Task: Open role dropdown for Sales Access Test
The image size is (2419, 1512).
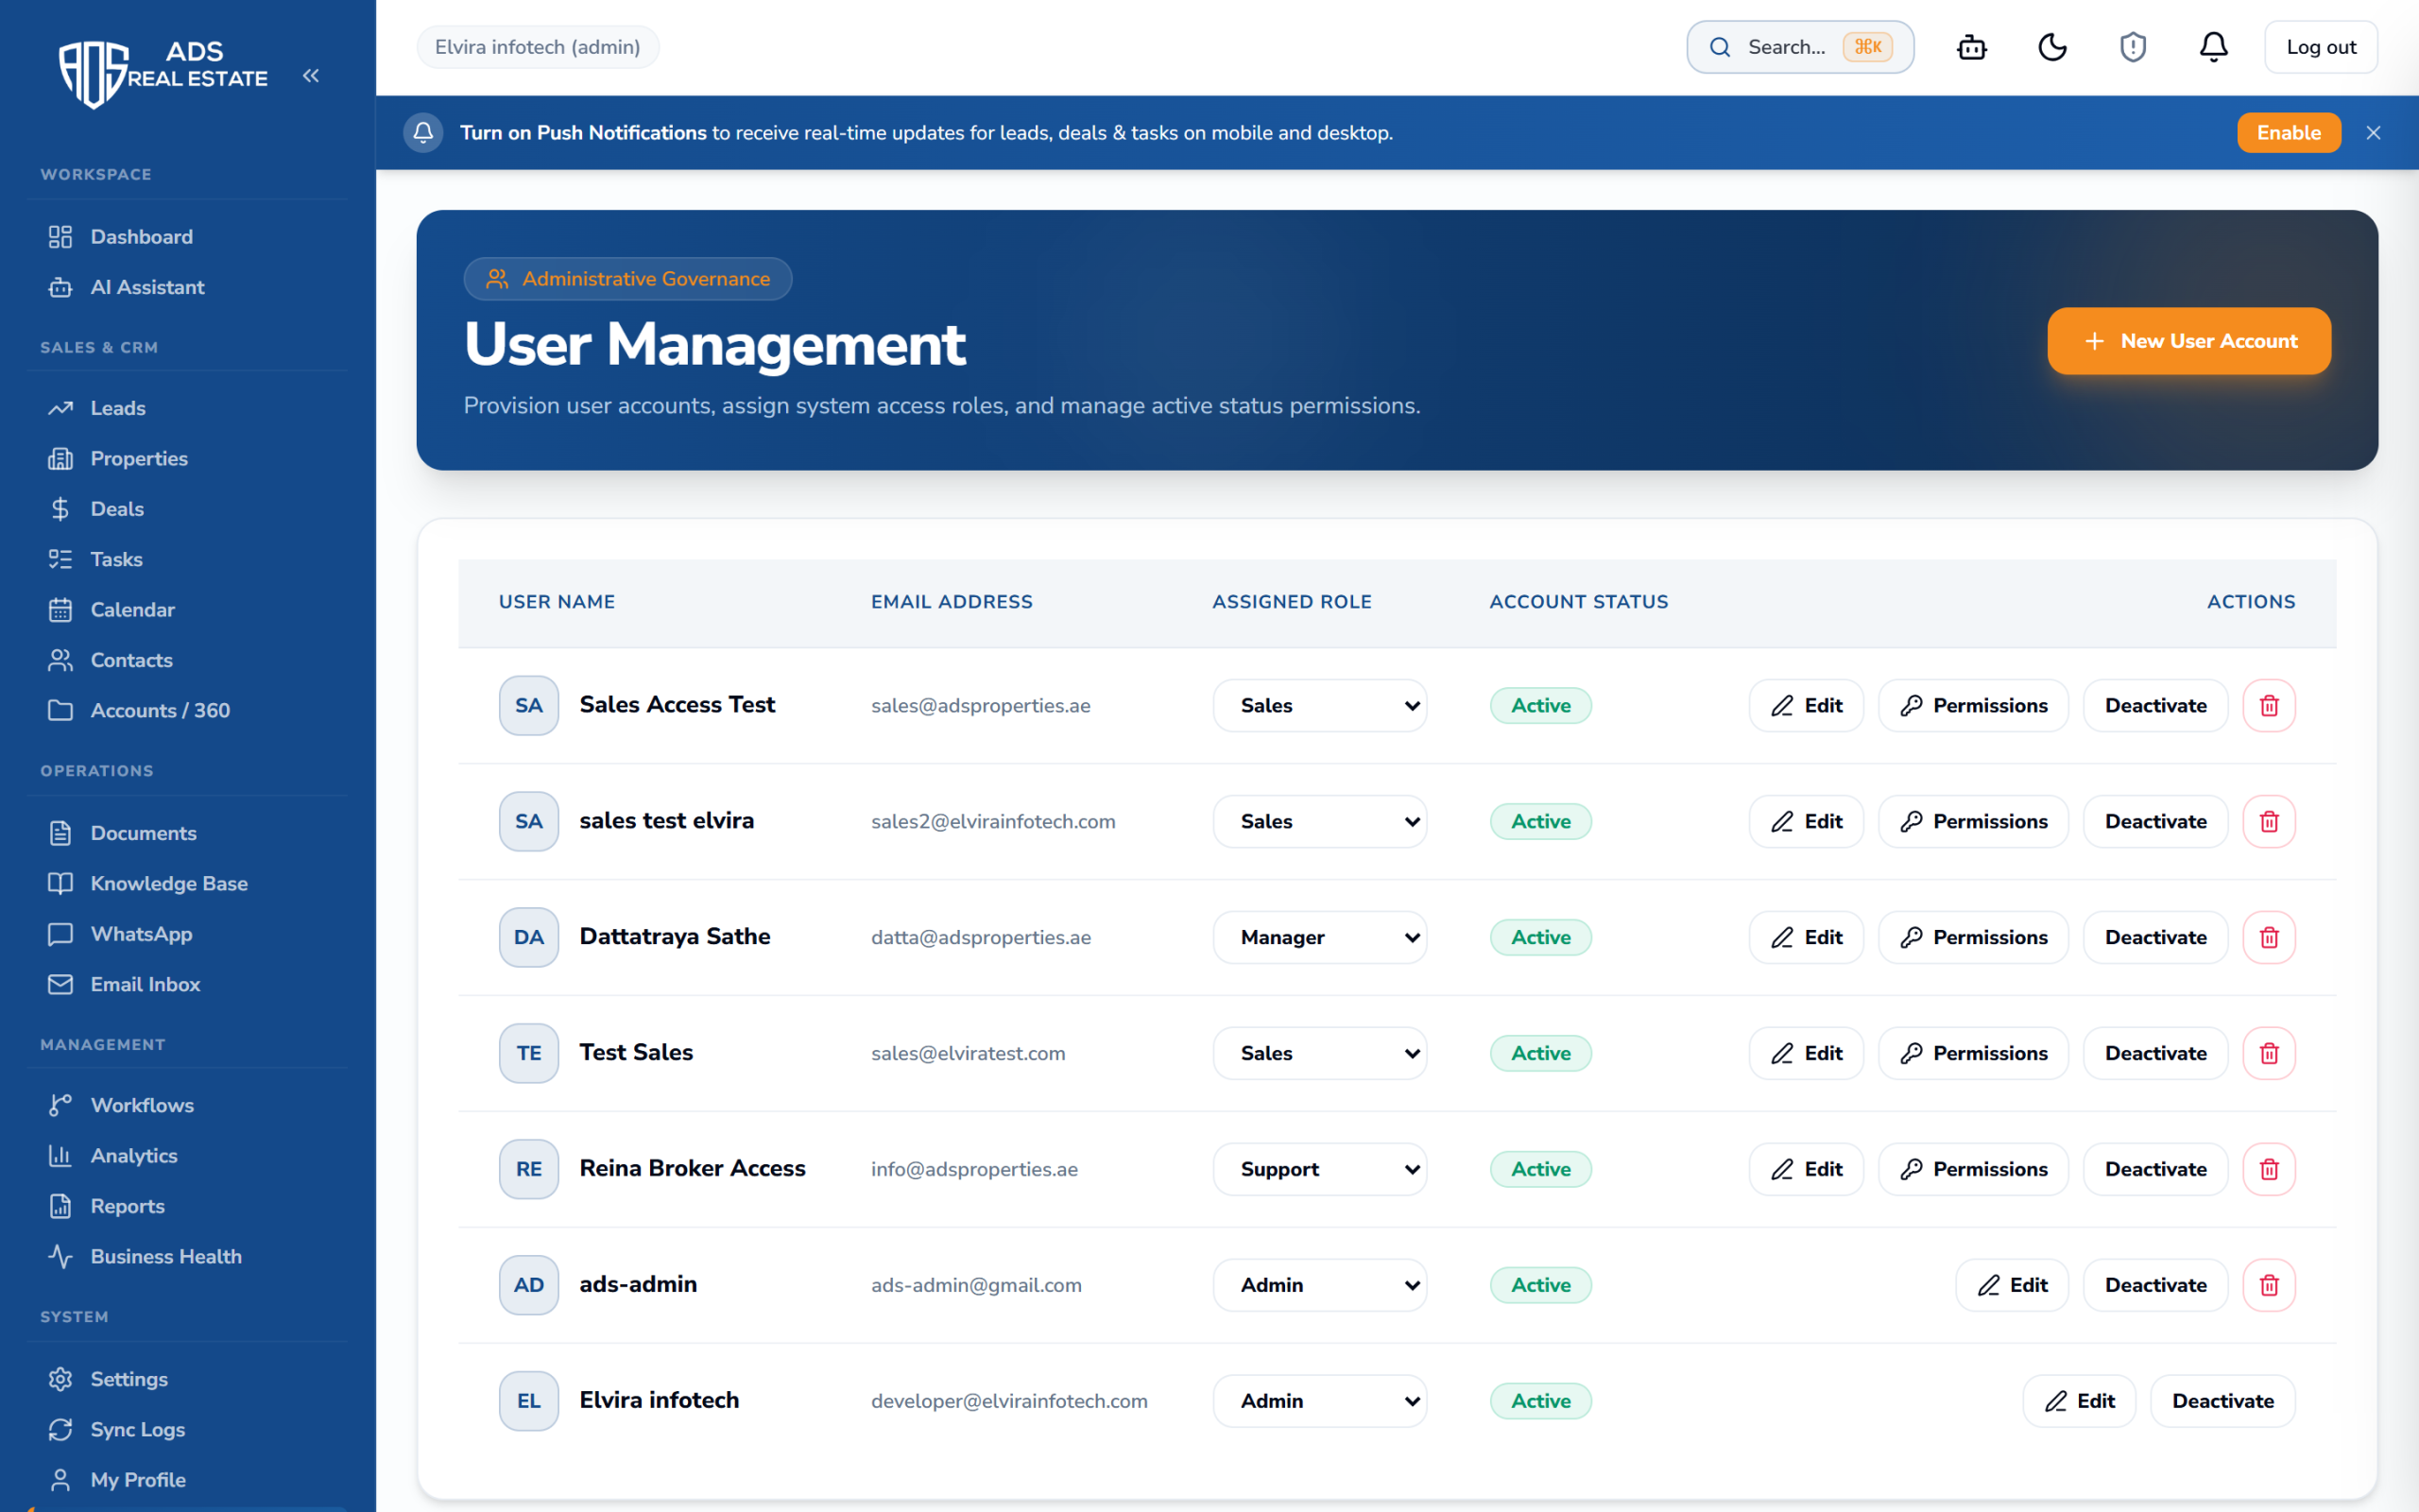Action: [1319, 705]
